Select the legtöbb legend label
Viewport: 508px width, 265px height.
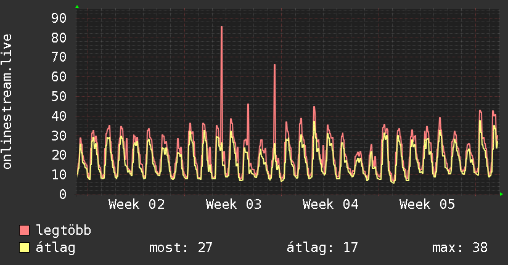(63, 230)
